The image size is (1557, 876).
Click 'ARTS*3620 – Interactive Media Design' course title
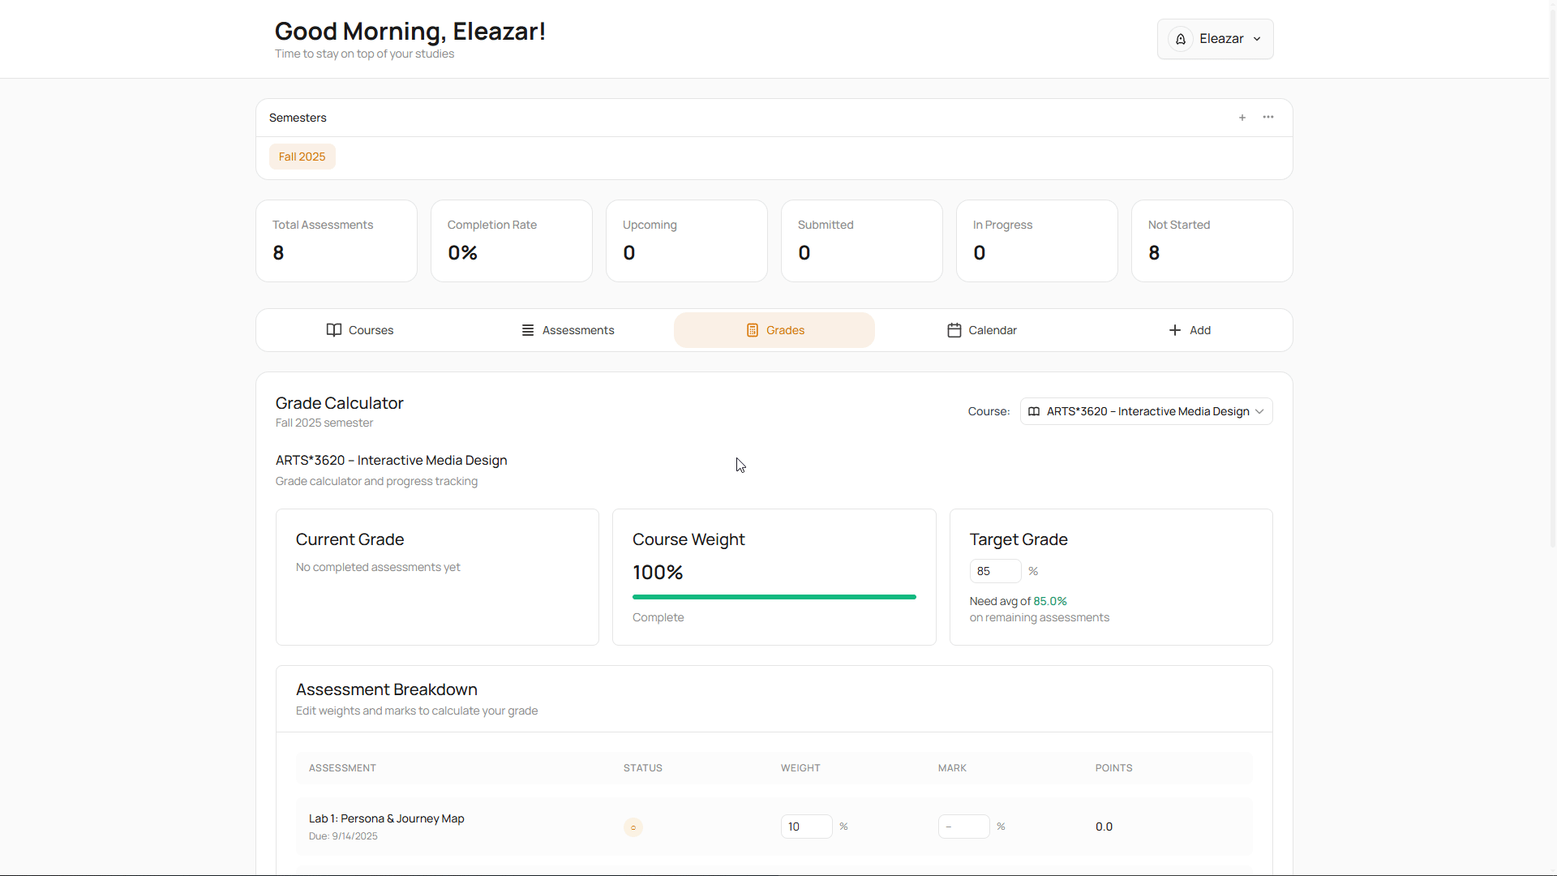[392, 460]
